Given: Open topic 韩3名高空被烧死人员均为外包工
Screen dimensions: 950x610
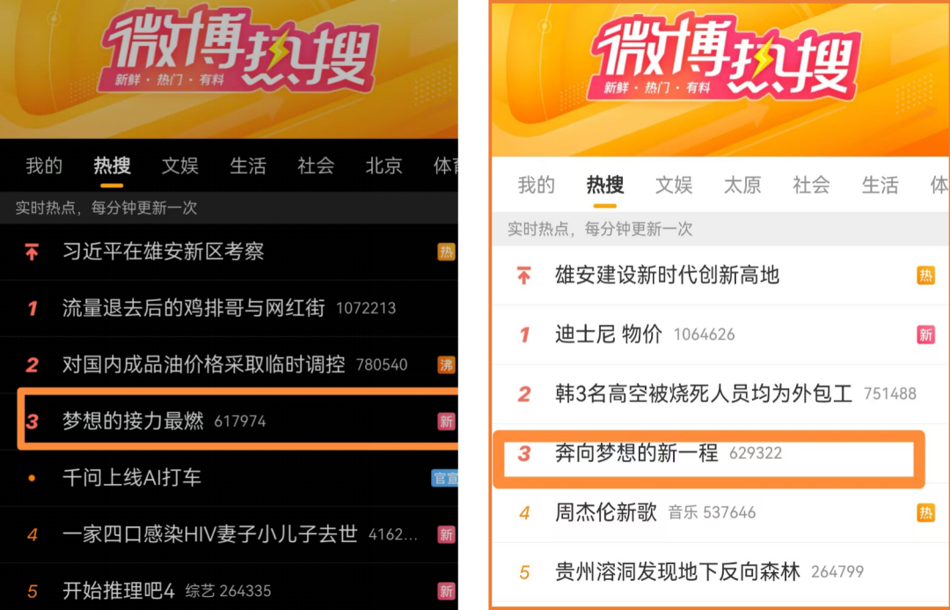Looking at the screenshot, I should 704,393.
